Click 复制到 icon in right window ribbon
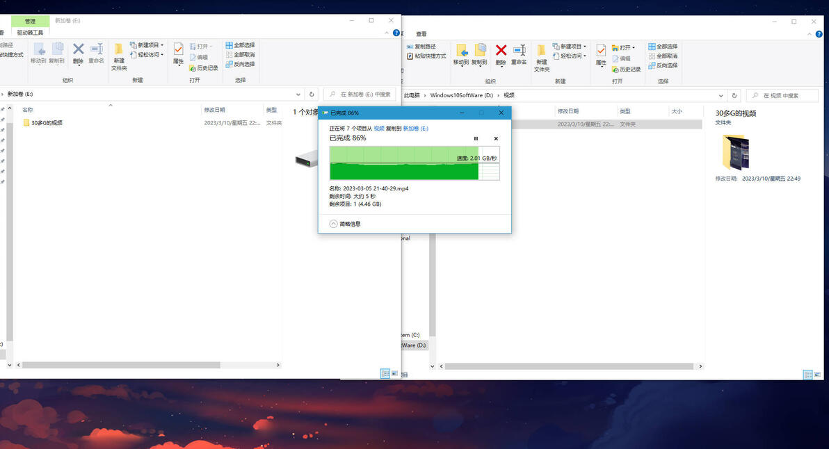 coord(480,55)
